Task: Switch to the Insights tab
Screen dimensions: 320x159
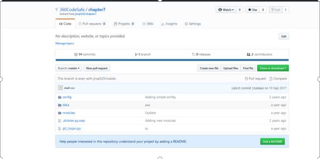Action: (169, 24)
